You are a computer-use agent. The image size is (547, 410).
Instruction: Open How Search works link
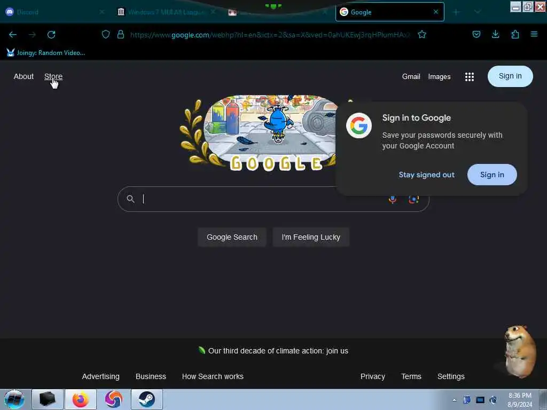click(213, 376)
